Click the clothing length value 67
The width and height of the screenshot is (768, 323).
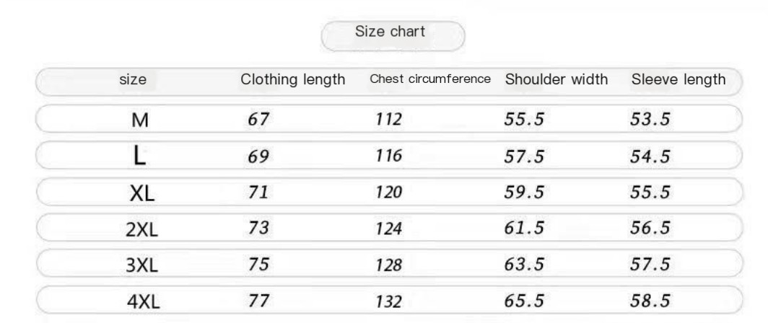(x=258, y=120)
